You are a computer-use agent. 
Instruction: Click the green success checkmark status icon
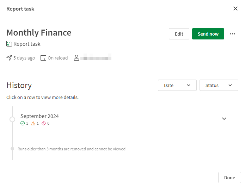pyautogui.click(x=23, y=123)
